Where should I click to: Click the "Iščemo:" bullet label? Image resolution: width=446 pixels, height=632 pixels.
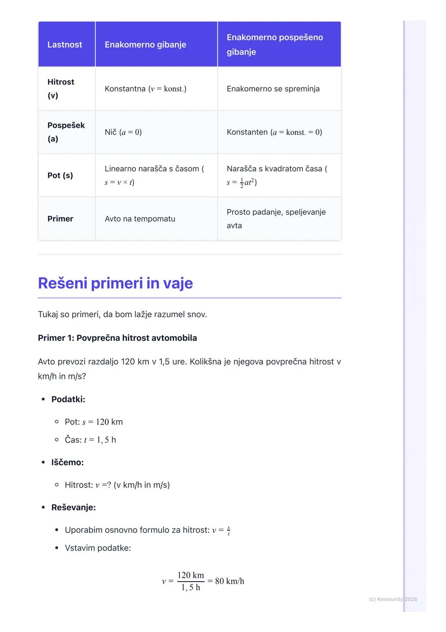67,462
